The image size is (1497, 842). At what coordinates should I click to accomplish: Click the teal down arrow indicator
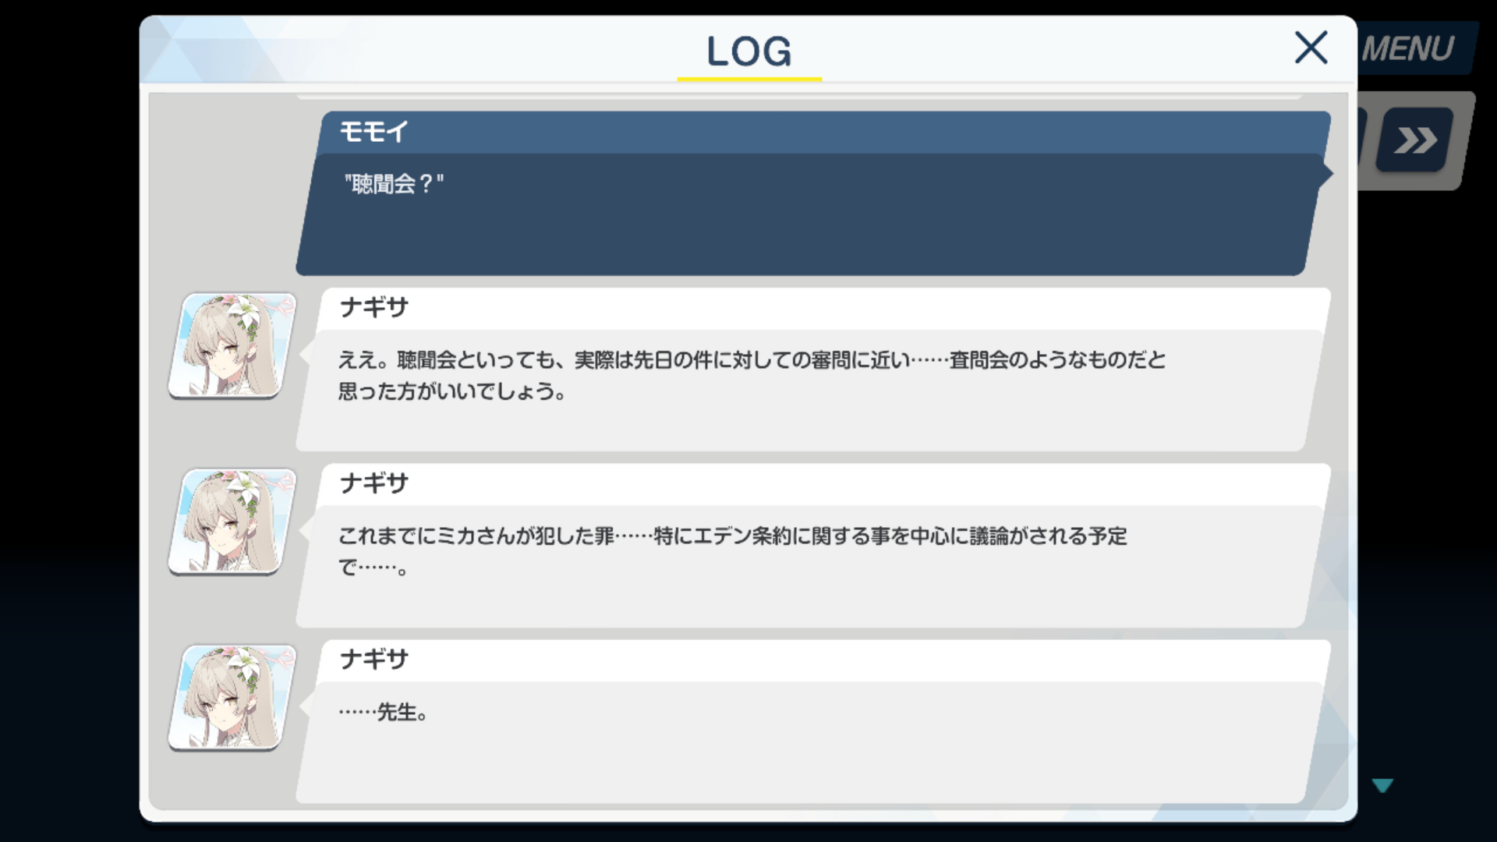pyautogui.click(x=1382, y=785)
